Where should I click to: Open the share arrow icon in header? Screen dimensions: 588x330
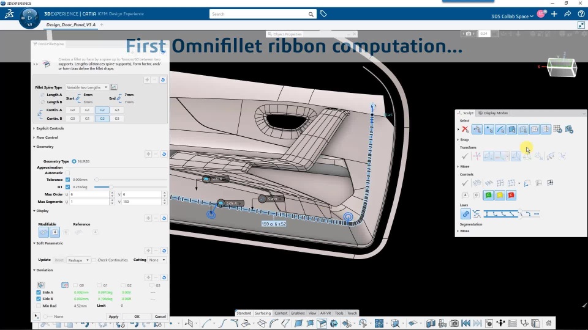coord(568,14)
